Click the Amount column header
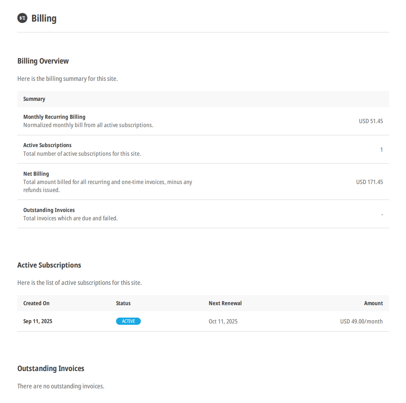The height and width of the screenshot is (403, 406). click(373, 303)
